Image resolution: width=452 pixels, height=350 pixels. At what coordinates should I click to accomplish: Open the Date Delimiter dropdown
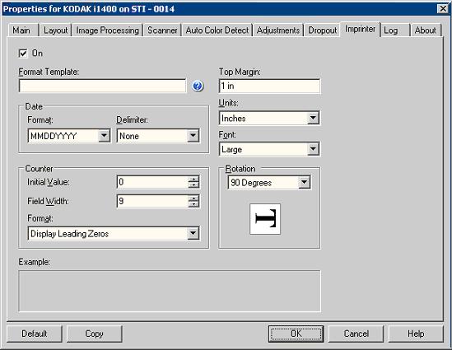(193, 135)
